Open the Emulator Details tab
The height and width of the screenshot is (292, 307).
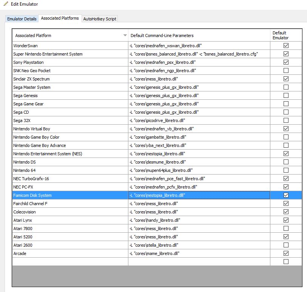pos(22,19)
